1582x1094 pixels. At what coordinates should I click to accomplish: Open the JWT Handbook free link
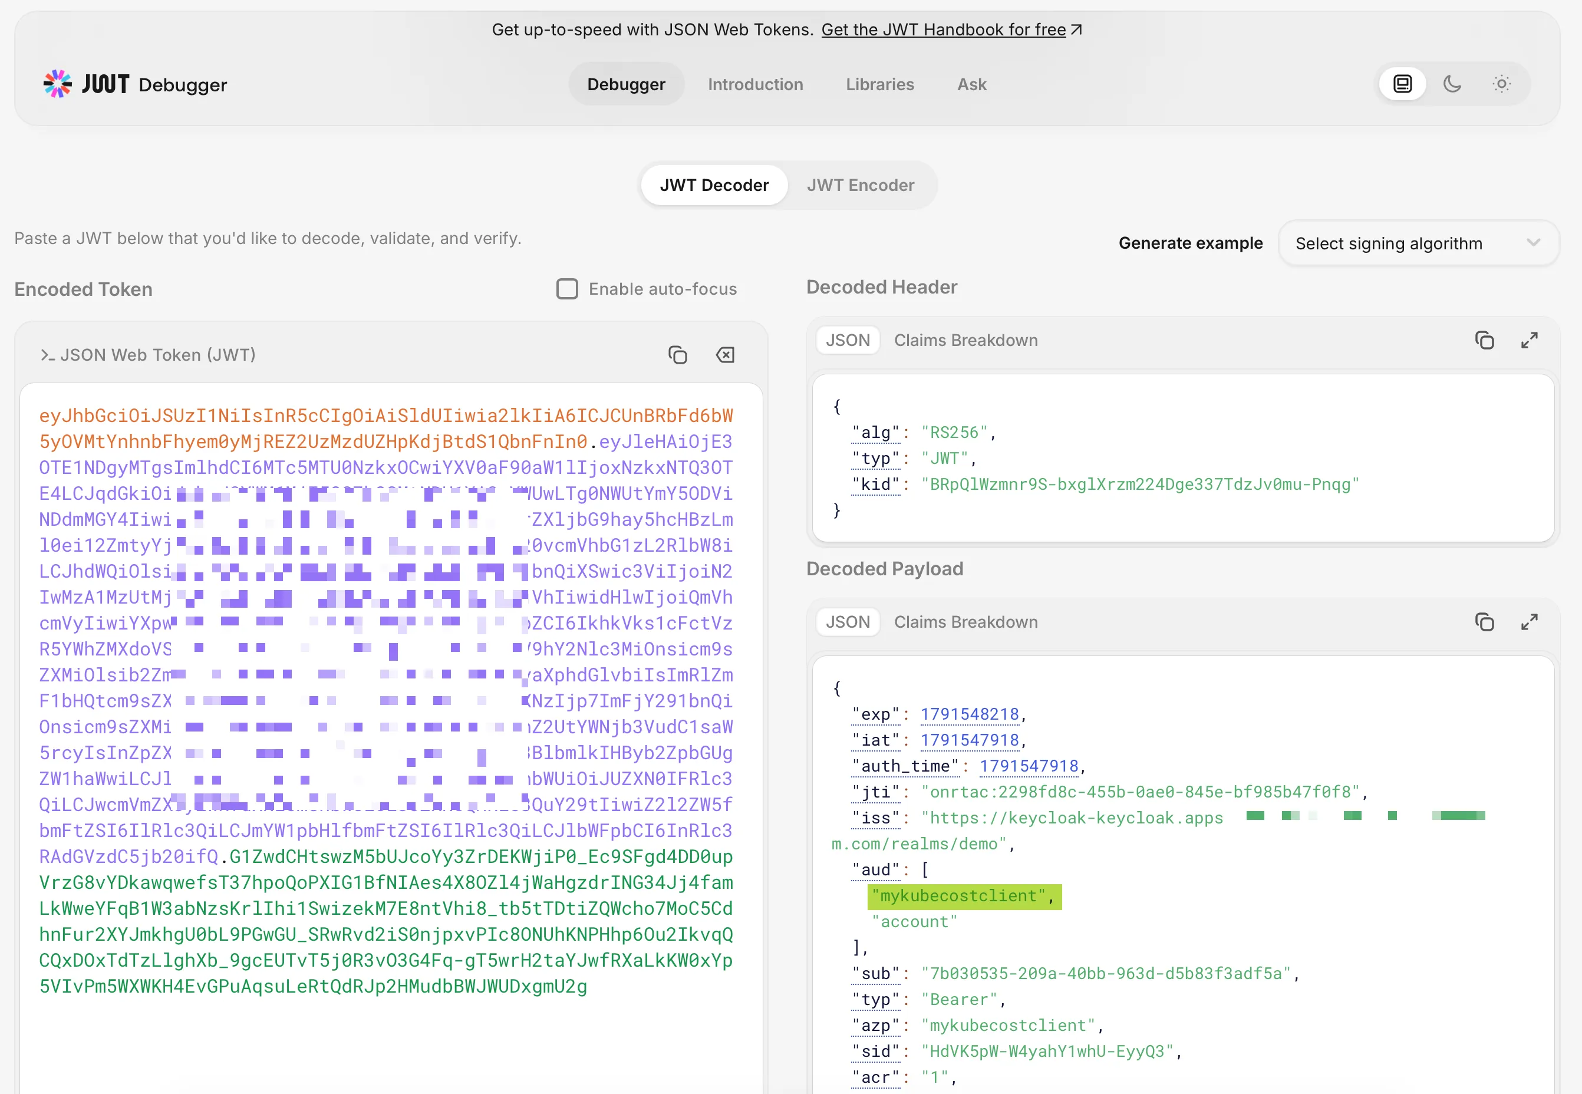pos(951,29)
